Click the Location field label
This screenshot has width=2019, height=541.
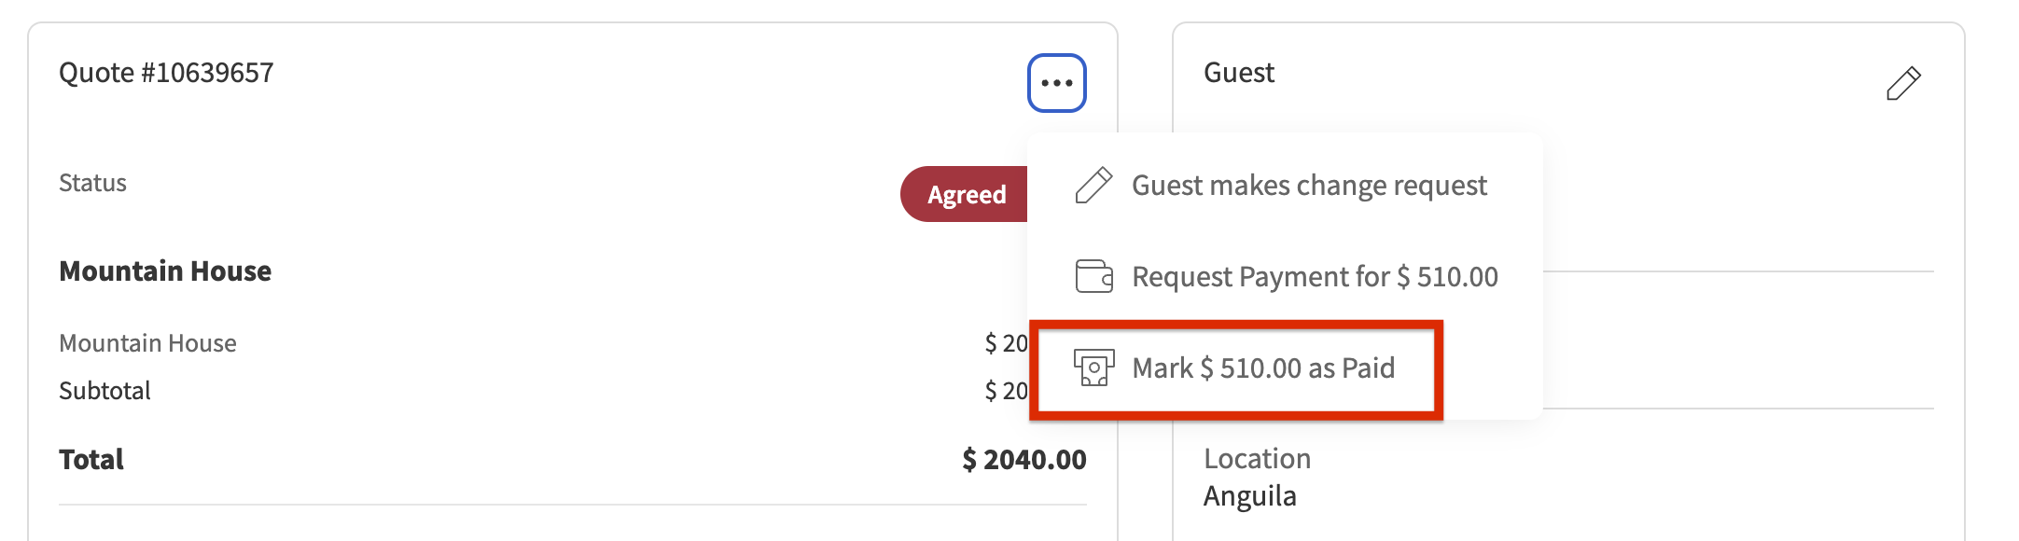[1257, 459]
